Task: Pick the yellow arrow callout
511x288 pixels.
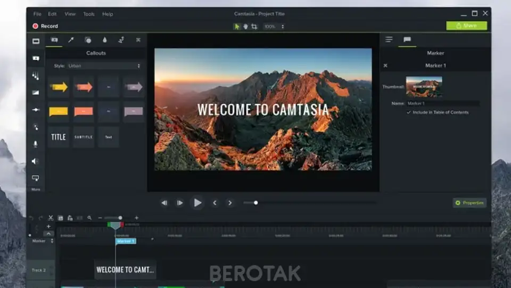Action: click(59, 87)
